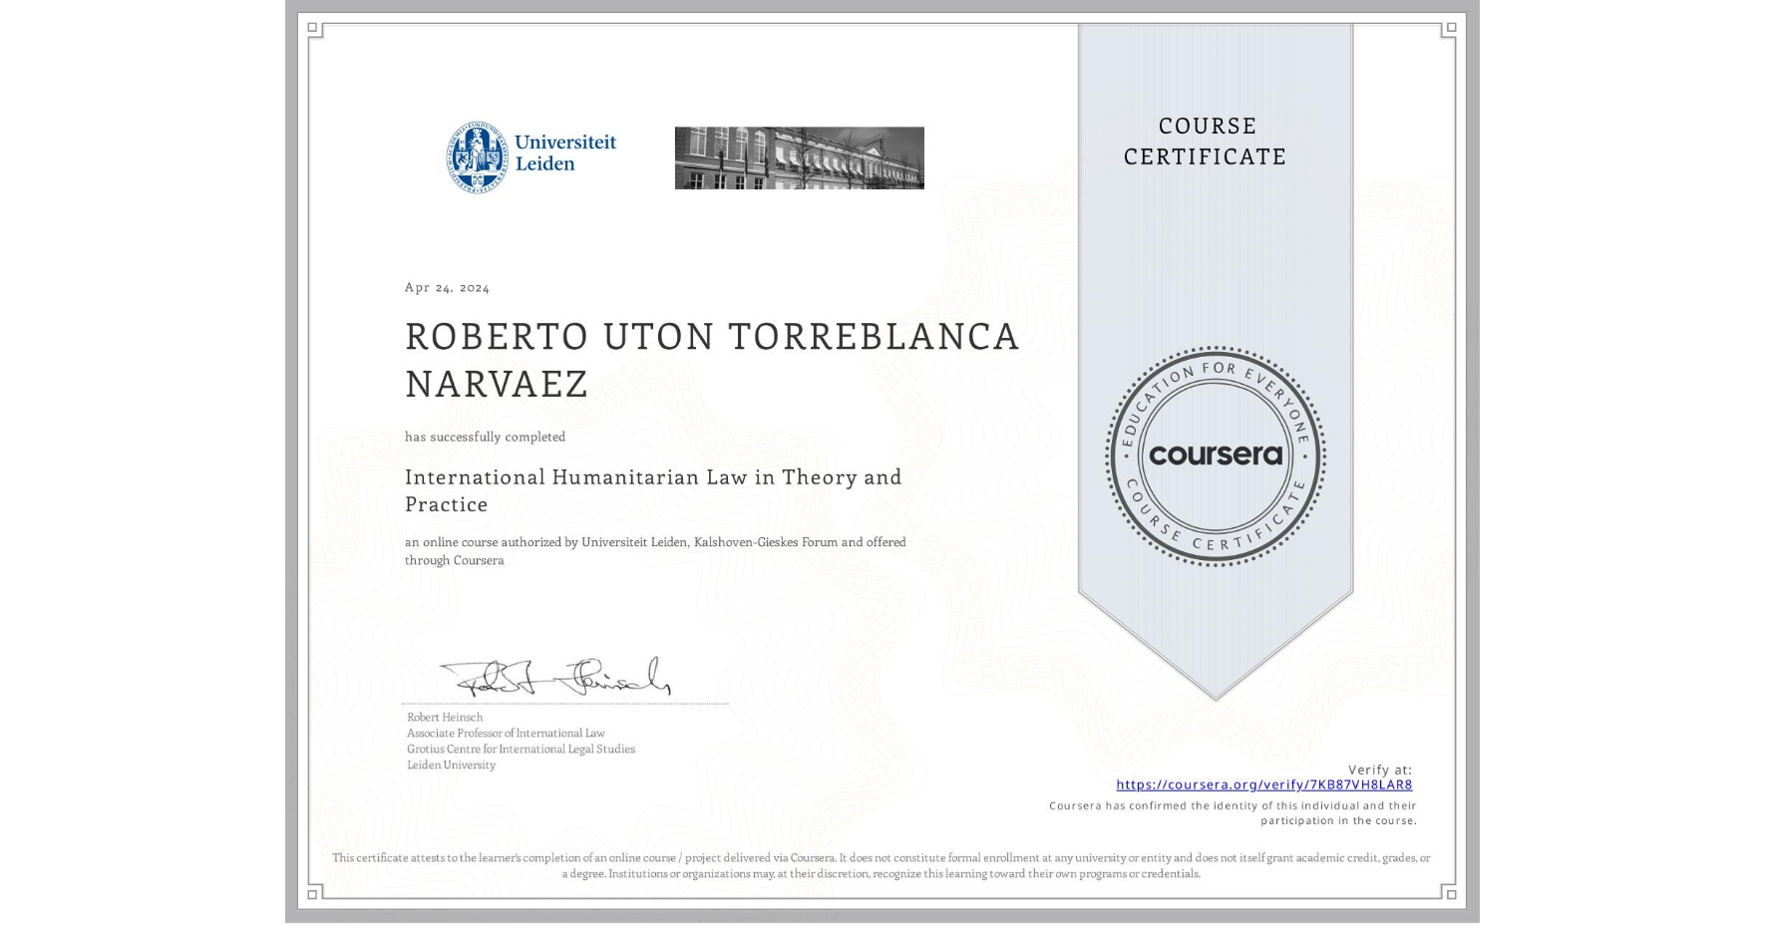1767x925 pixels.
Task: Open the Coursera verification link
Action: tap(1263, 784)
